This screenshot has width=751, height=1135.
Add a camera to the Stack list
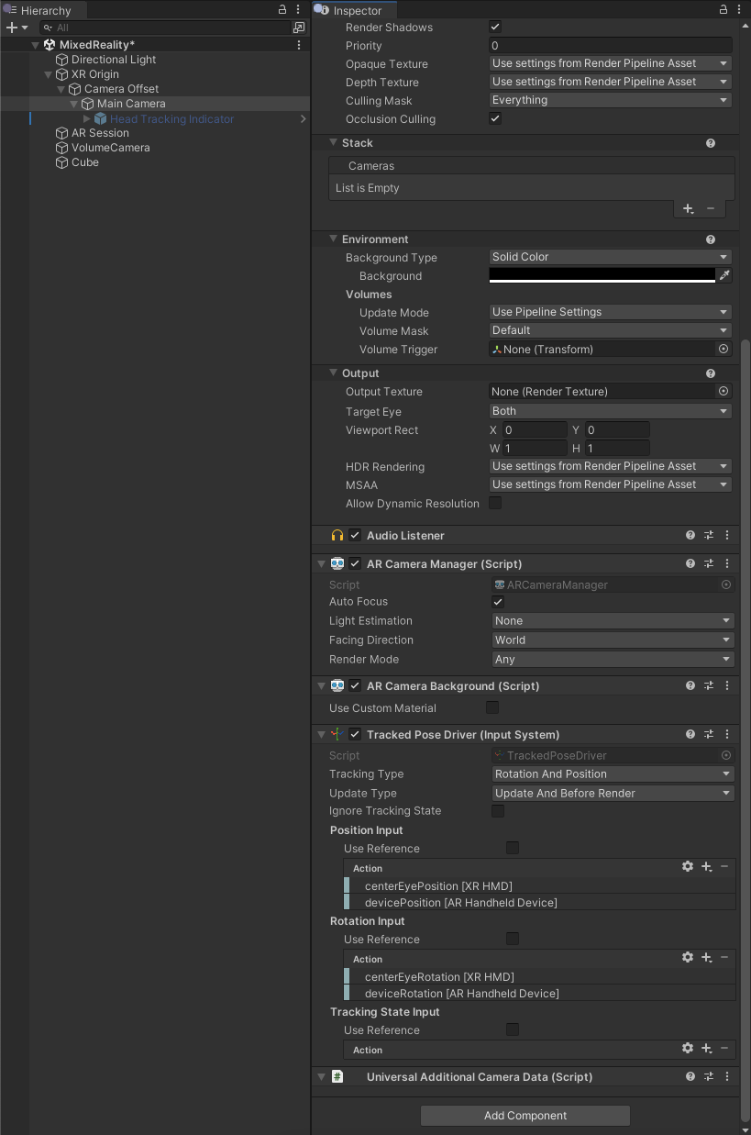coord(688,209)
